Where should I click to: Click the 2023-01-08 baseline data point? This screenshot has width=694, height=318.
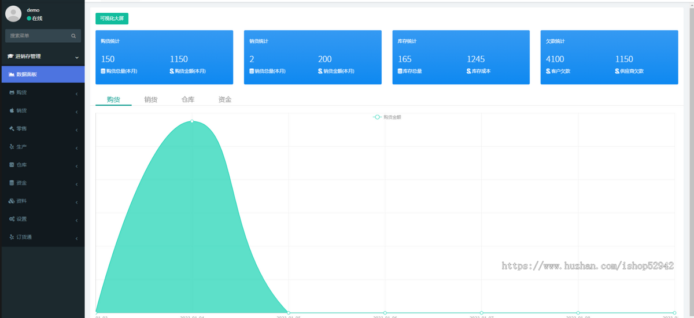click(x=578, y=313)
